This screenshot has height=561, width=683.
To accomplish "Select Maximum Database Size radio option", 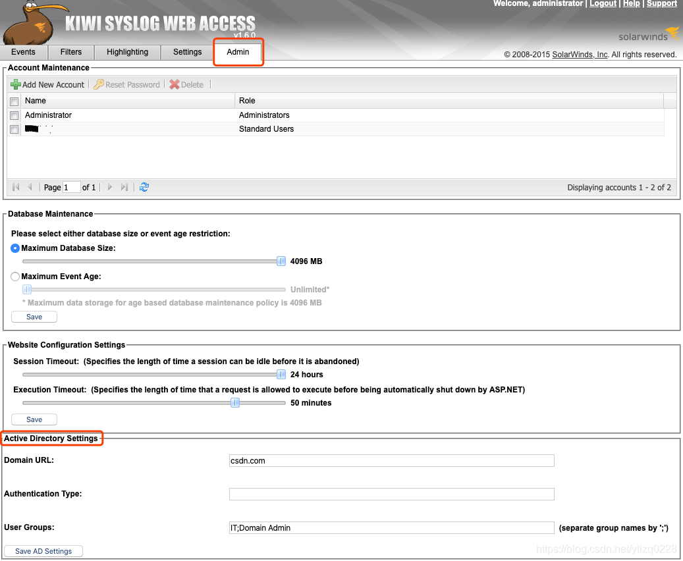I will [15, 248].
